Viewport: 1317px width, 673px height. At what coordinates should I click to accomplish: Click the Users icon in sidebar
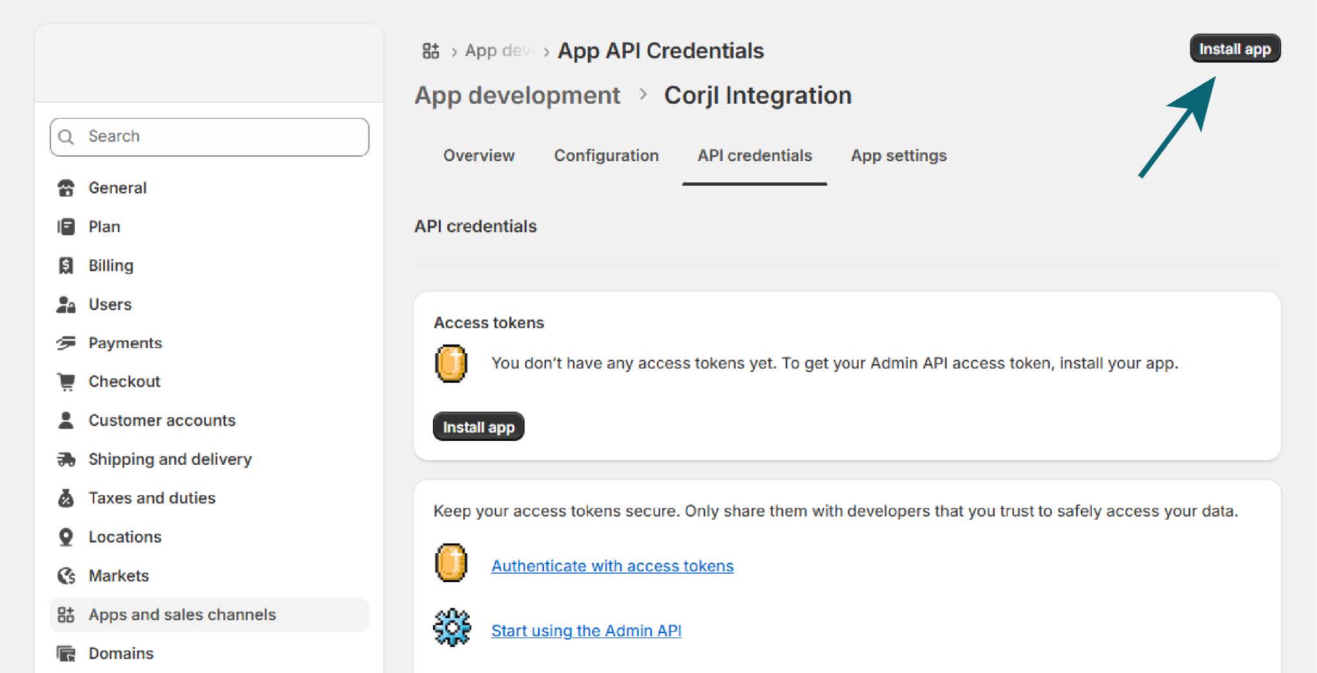[66, 304]
